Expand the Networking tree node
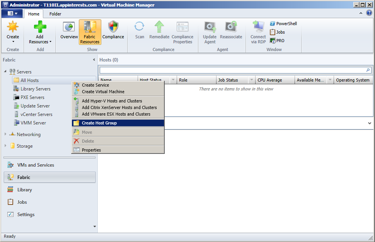375x242 pixels. pyautogui.click(x=5, y=134)
